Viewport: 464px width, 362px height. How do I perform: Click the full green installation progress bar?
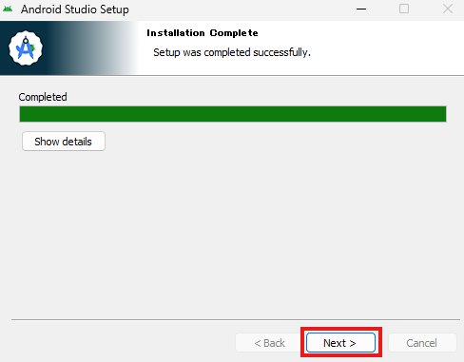tap(233, 114)
